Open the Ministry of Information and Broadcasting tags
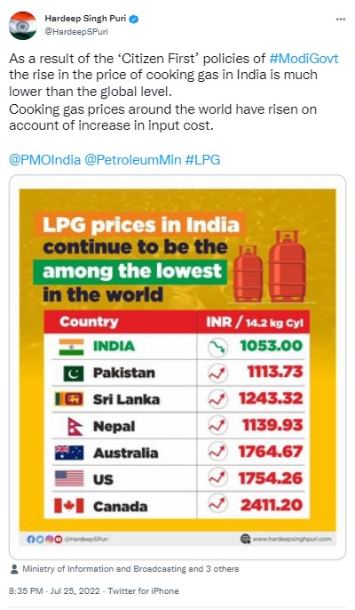This screenshot has width=355, height=610. pos(130,569)
